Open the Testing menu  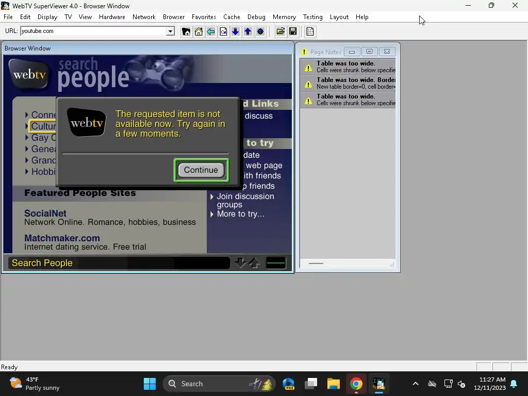click(x=312, y=17)
